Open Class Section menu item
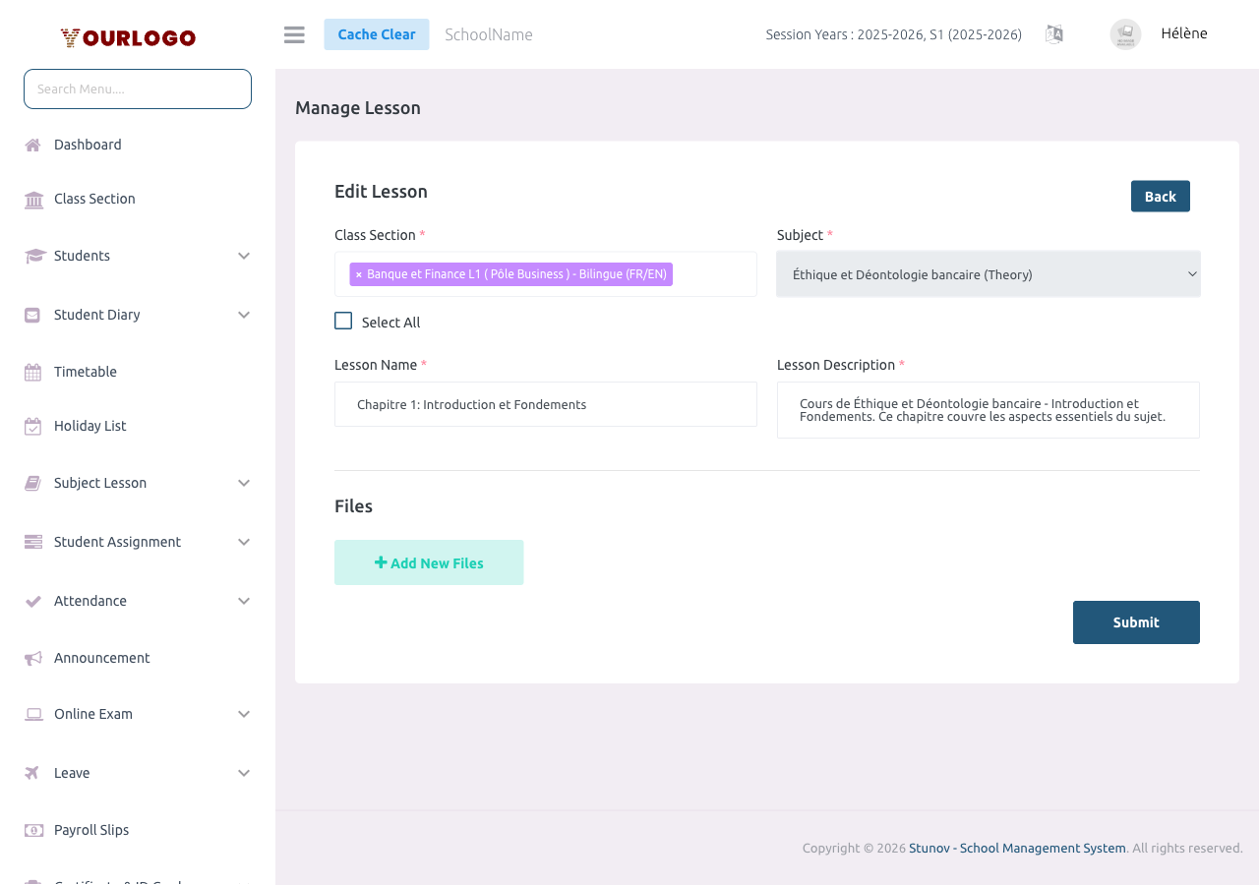Screen dimensions: 1259x885 tap(94, 200)
